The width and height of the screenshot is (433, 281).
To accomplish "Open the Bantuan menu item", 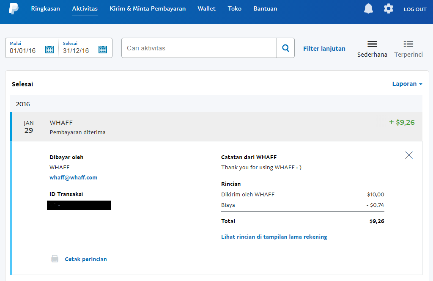I will coord(265,8).
